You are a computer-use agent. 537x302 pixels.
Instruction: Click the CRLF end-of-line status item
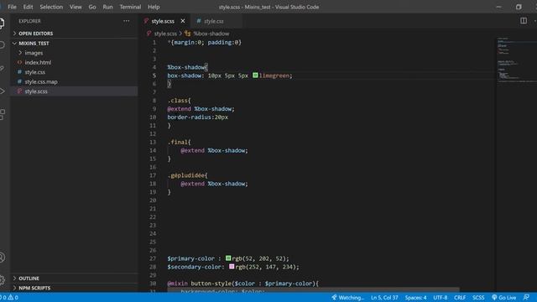coord(460,298)
